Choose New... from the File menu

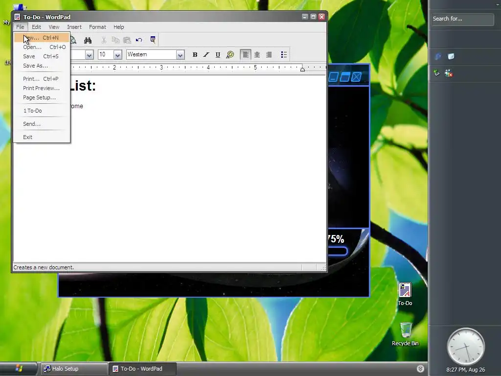[x=42, y=38]
